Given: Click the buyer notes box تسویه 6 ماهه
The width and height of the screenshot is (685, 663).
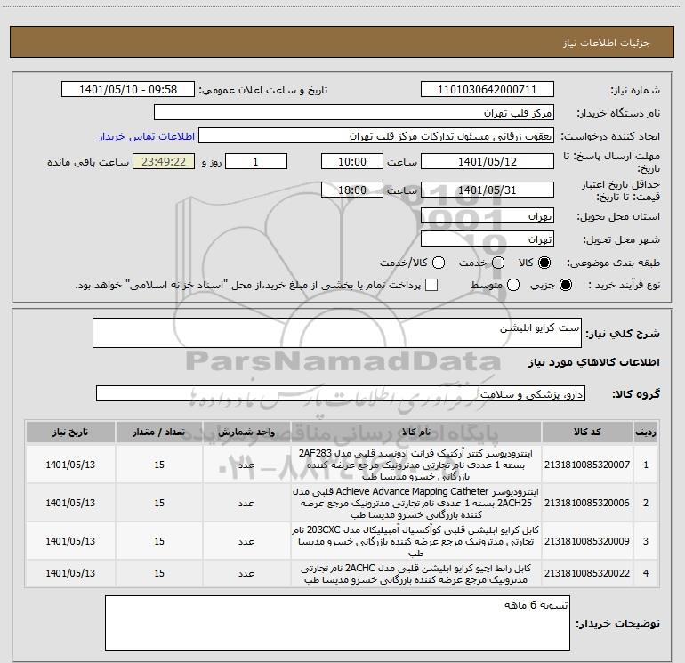Looking at the screenshot, I should click(x=337, y=622).
